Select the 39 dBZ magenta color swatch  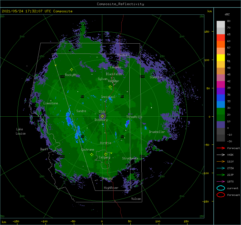pos(221,84)
